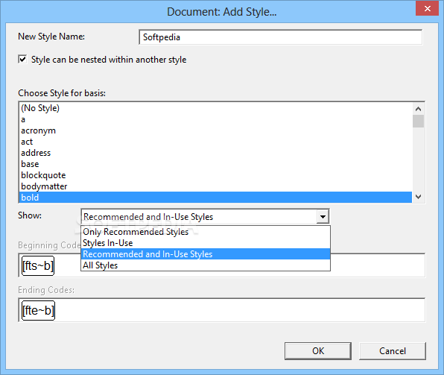The width and height of the screenshot is (444, 375).
Task: Dismiss dialog with Cancel button
Action: [393, 351]
